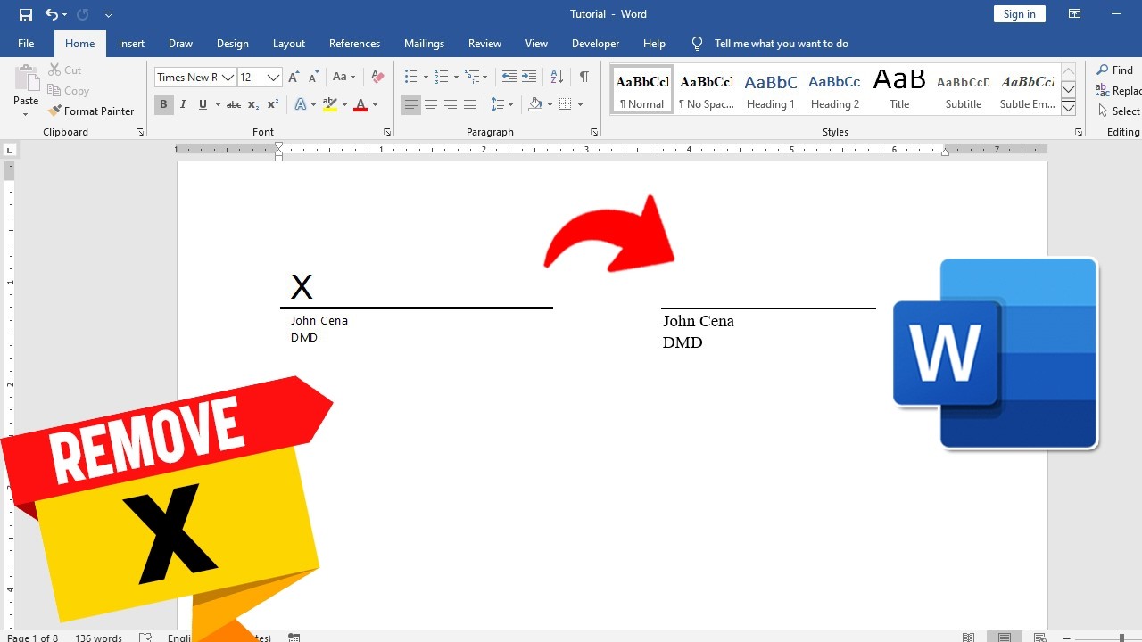Decrease paragraph indent
This screenshot has width=1142, height=642.
509,78
